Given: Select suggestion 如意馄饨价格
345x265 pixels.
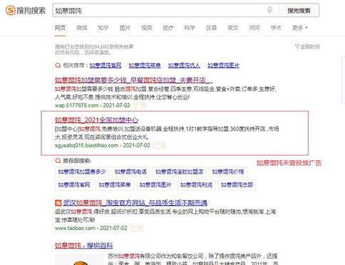Looking at the screenshot, I should [228, 172].
